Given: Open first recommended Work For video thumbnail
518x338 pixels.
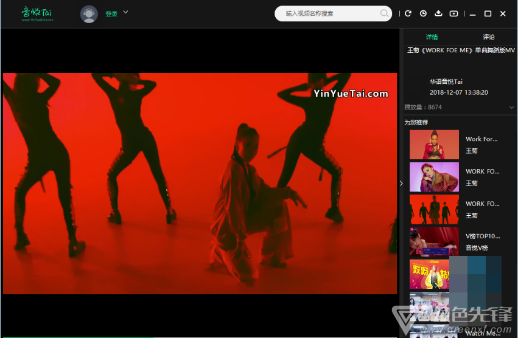Looking at the screenshot, I should [x=434, y=145].
